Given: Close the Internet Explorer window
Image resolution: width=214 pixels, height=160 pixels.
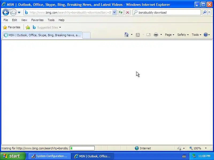Looking at the screenshot, I should coord(210,5).
